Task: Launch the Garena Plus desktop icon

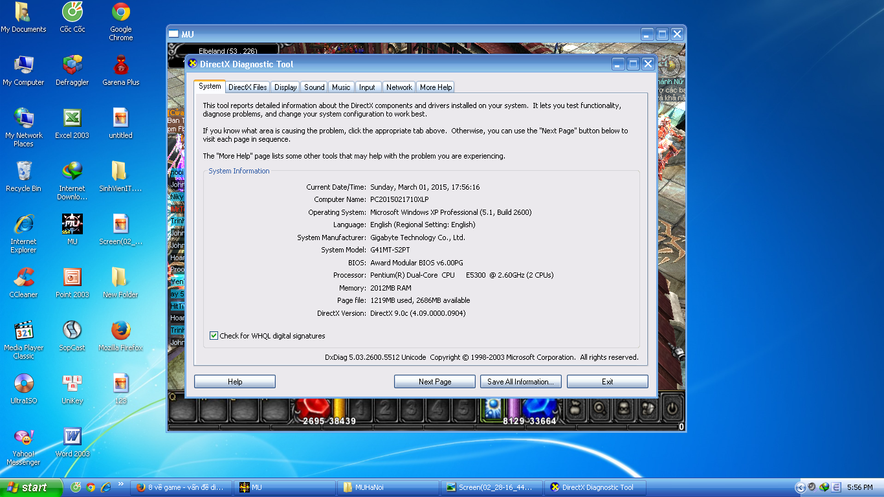Action: point(121,71)
